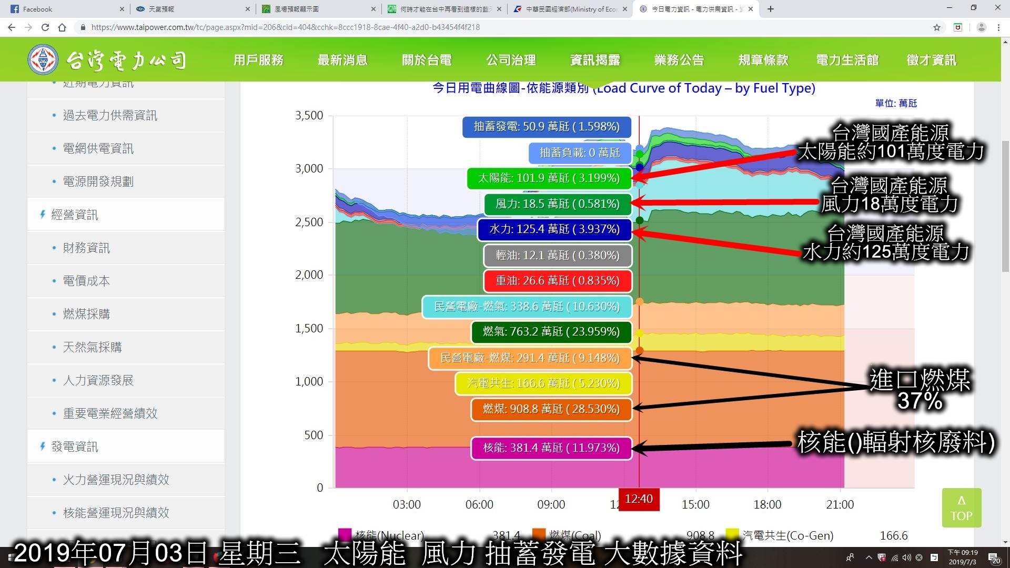
Task: Close the 今日電力資訊 tab
Action: tap(751, 9)
